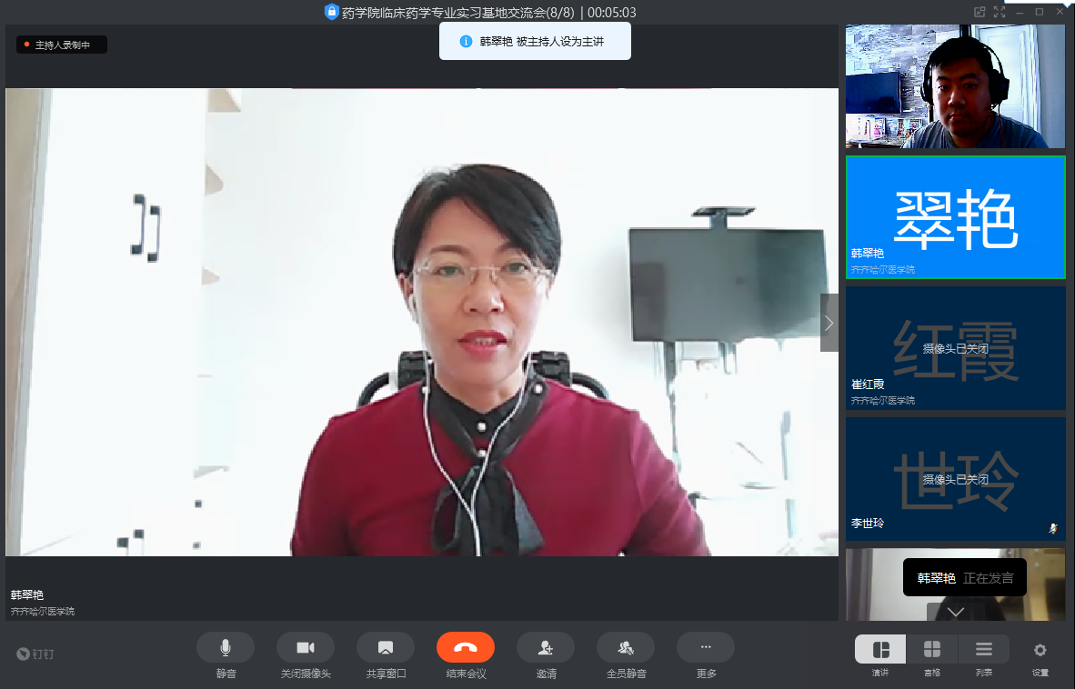Click the fullscreen expand arrows icon

(x=1000, y=12)
